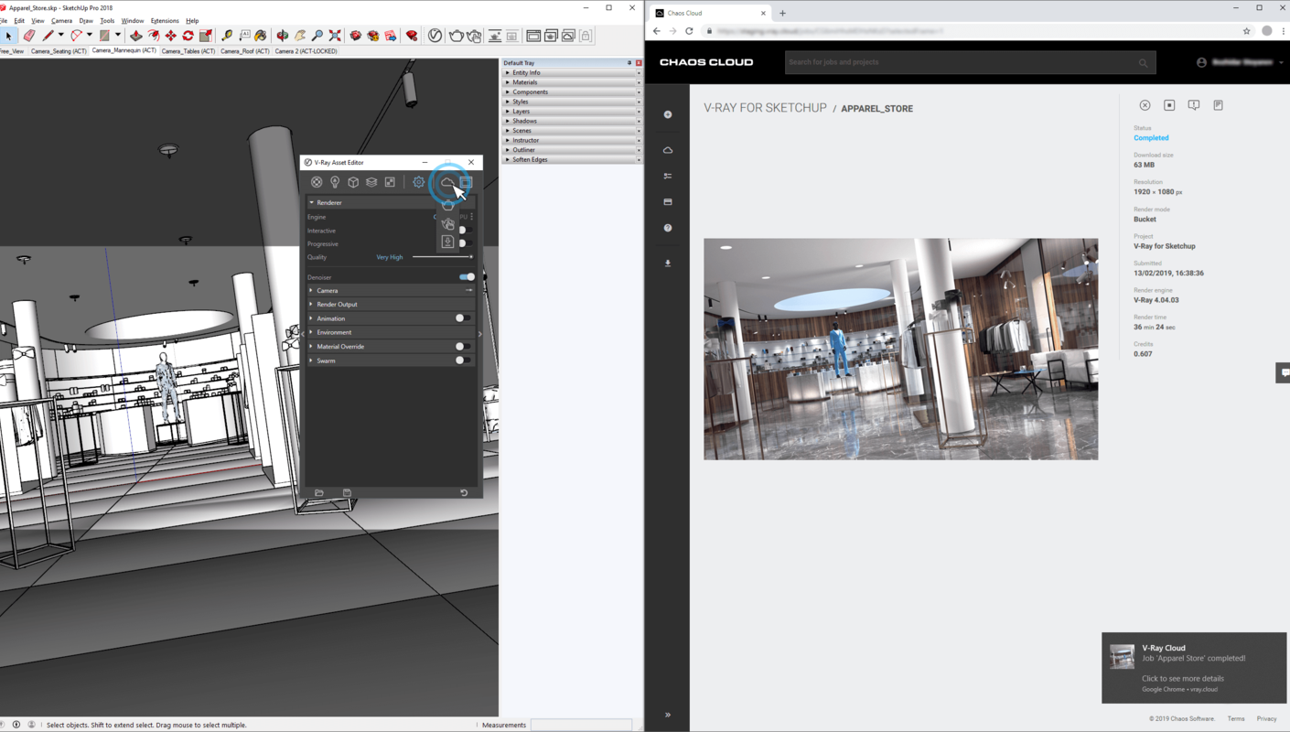
Task: Click Export V-Ray scene file icon in dropdown
Action: pos(447,242)
